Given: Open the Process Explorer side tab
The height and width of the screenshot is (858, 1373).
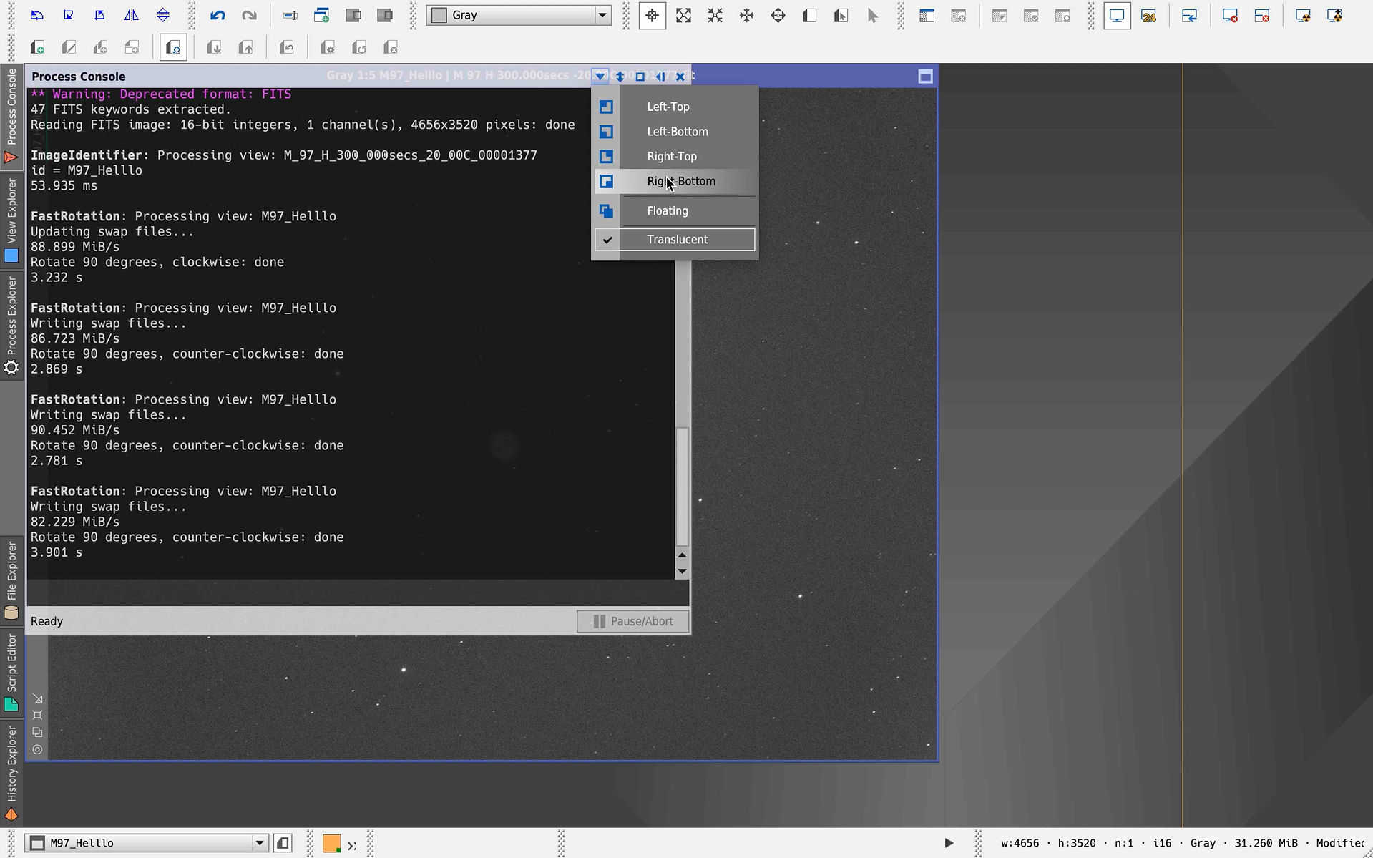Looking at the screenshot, I should pyautogui.click(x=11, y=326).
